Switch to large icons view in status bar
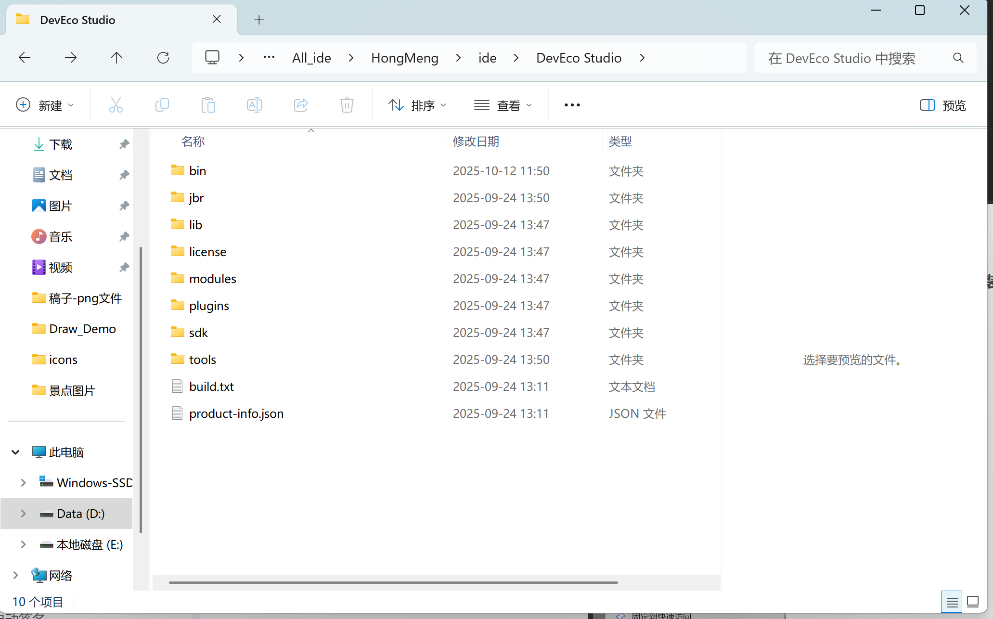The image size is (993, 619). tap(973, 602)
